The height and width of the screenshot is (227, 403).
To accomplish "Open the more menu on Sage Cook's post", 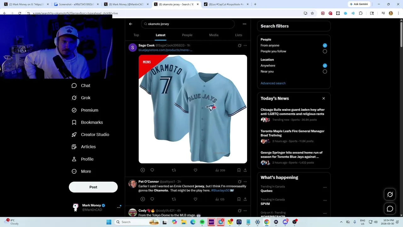I will [x=245, y=45].
